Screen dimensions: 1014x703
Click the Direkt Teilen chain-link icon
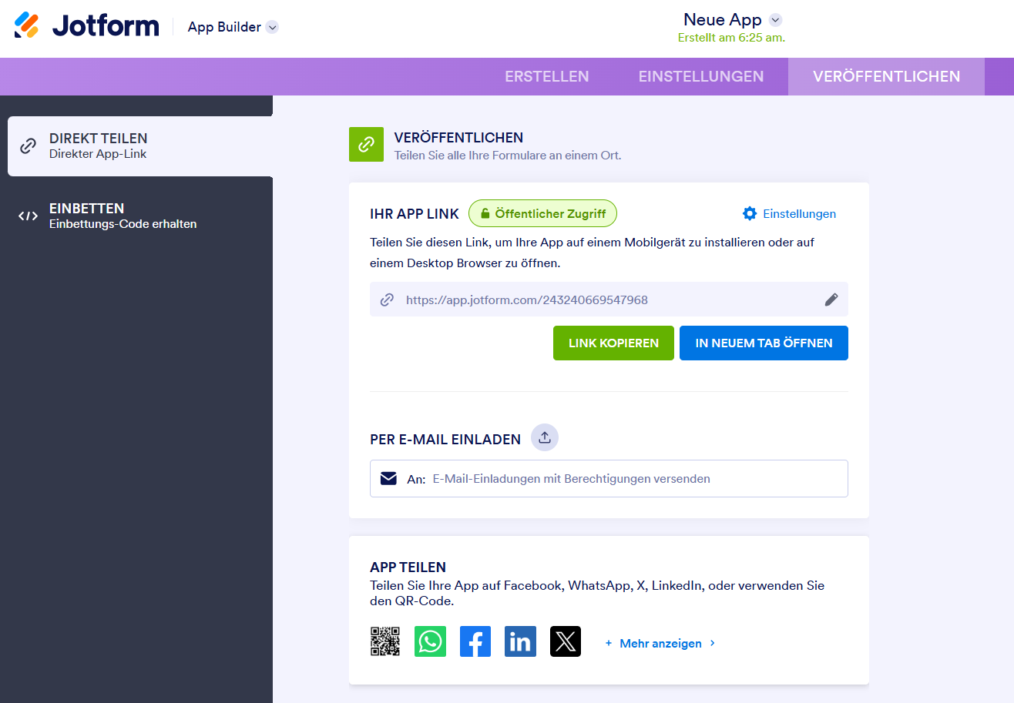(28, 146)
